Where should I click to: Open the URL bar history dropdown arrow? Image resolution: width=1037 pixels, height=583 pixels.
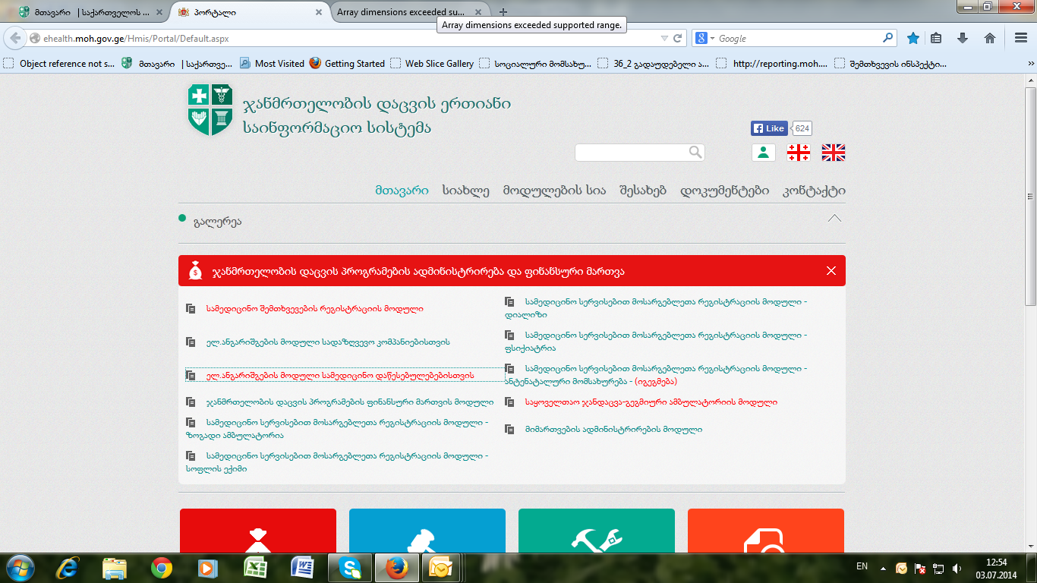click(664, 38)
